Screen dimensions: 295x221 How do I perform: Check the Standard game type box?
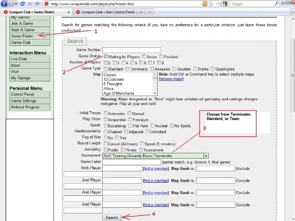106,69
